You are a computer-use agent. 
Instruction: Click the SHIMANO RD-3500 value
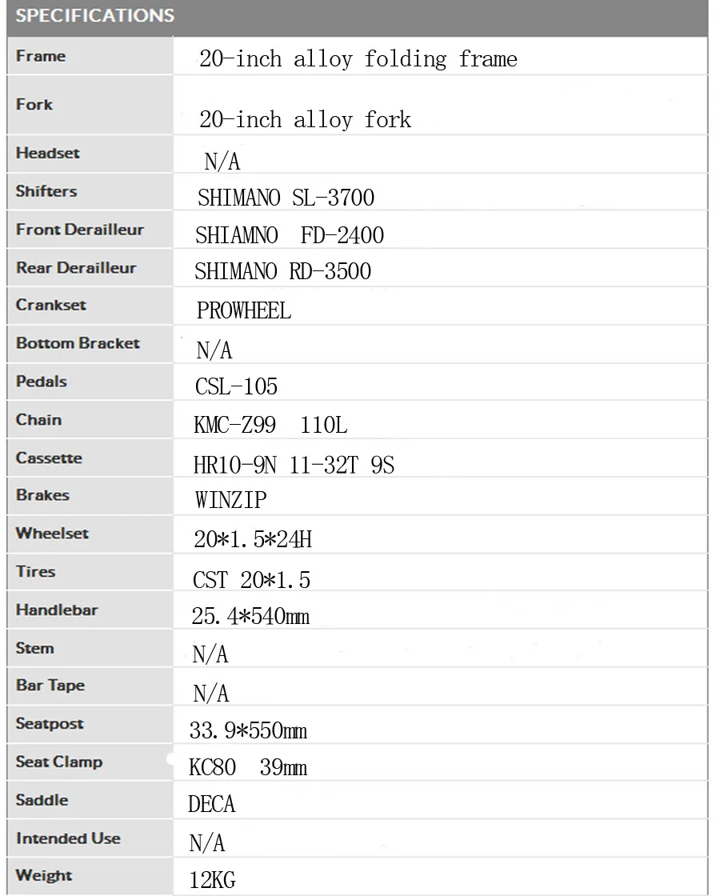pos(283,271)
